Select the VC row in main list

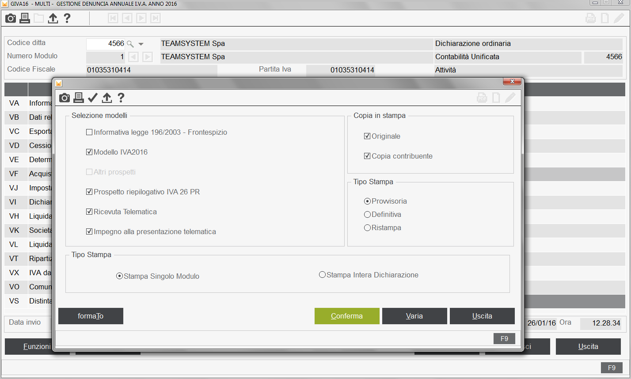pos(29,131)
